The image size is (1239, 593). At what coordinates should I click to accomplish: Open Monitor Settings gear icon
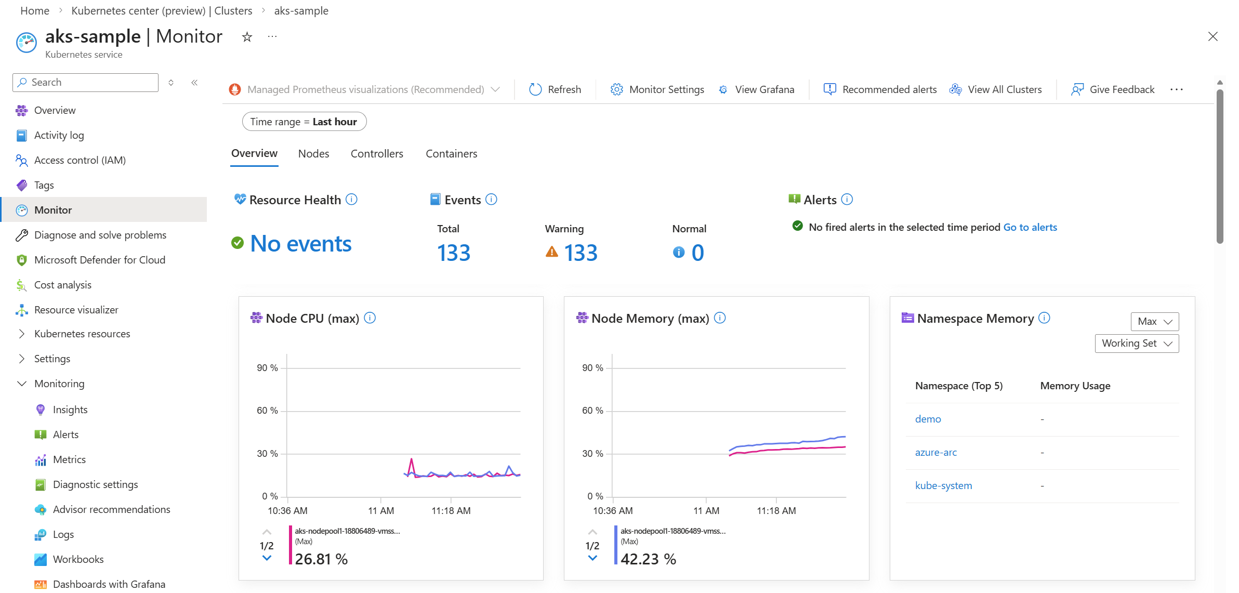click(x=616, y=89)
